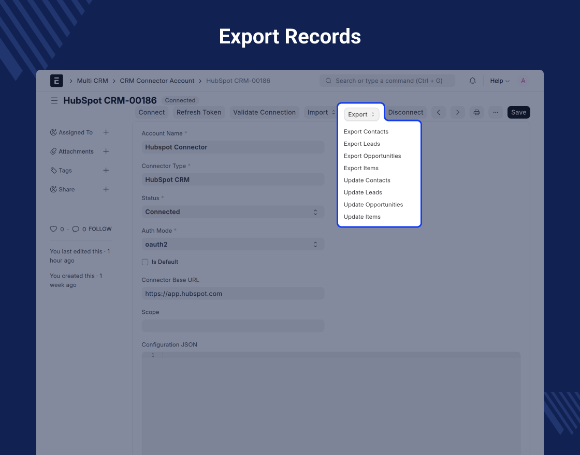Viewport: 580px width, 455px height.
Task: Select Update Leads option
Action: [363, 192]
